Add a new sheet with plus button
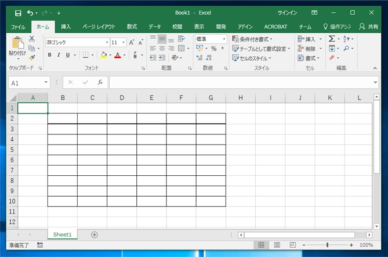 pyautogui.click(x=94, y=235)
